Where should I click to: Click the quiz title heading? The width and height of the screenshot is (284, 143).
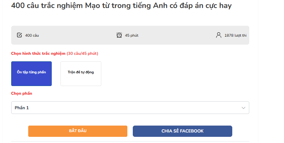tap(121, 5)
